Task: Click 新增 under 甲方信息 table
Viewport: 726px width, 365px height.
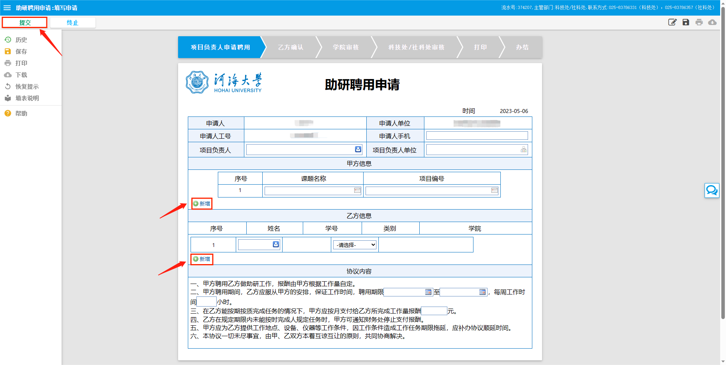Action: (x=201, y=204)
